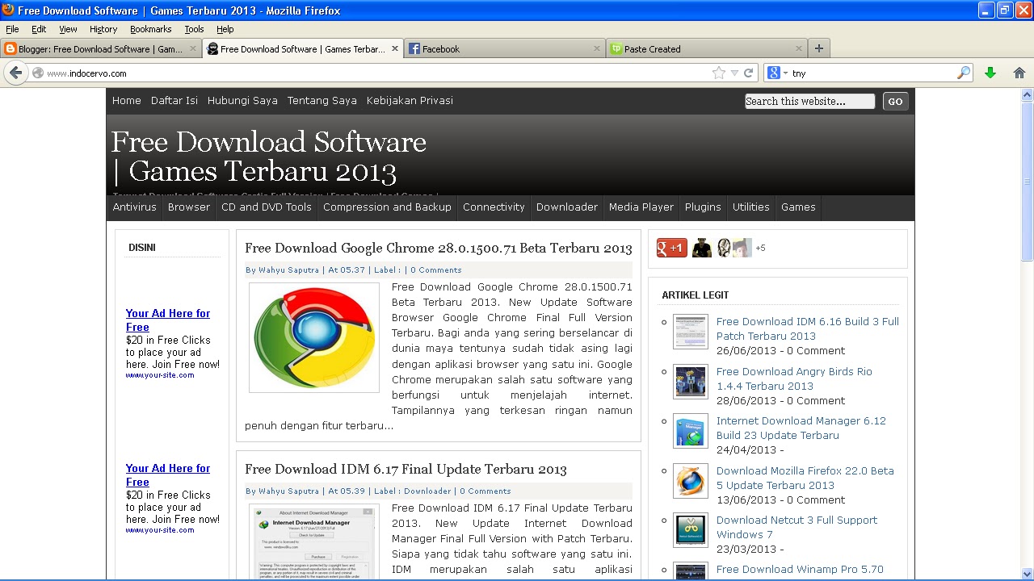Click the Home navigation link
Screen dimensions: 1034x581
click(x=126, y=101)
